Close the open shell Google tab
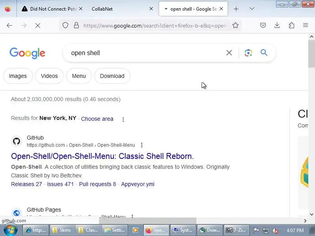315x236 pixels. 221,9
